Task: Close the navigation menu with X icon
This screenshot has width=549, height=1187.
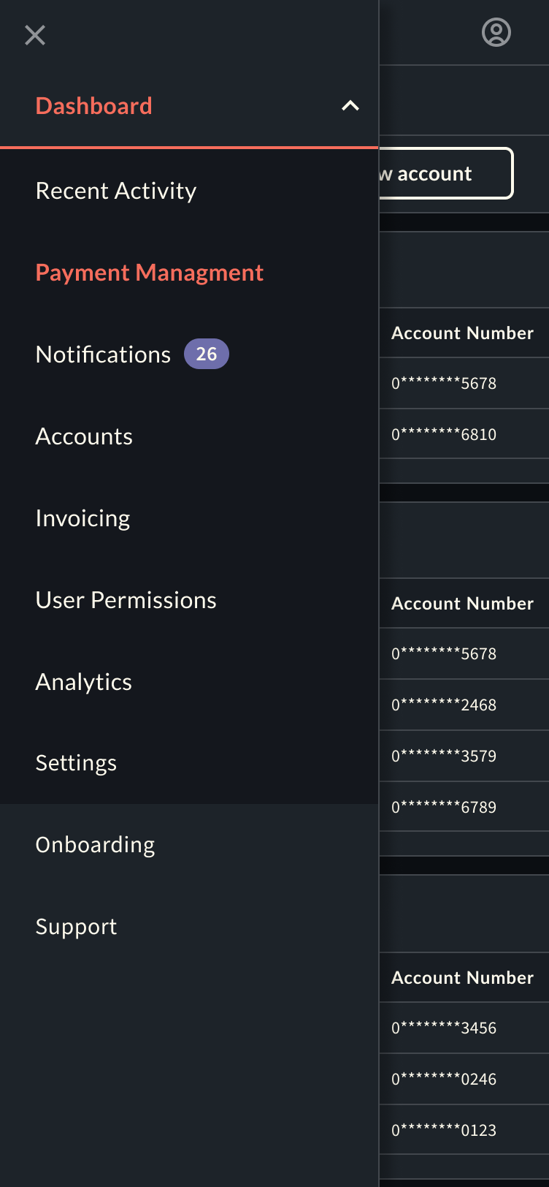Action: click(35, 35)
